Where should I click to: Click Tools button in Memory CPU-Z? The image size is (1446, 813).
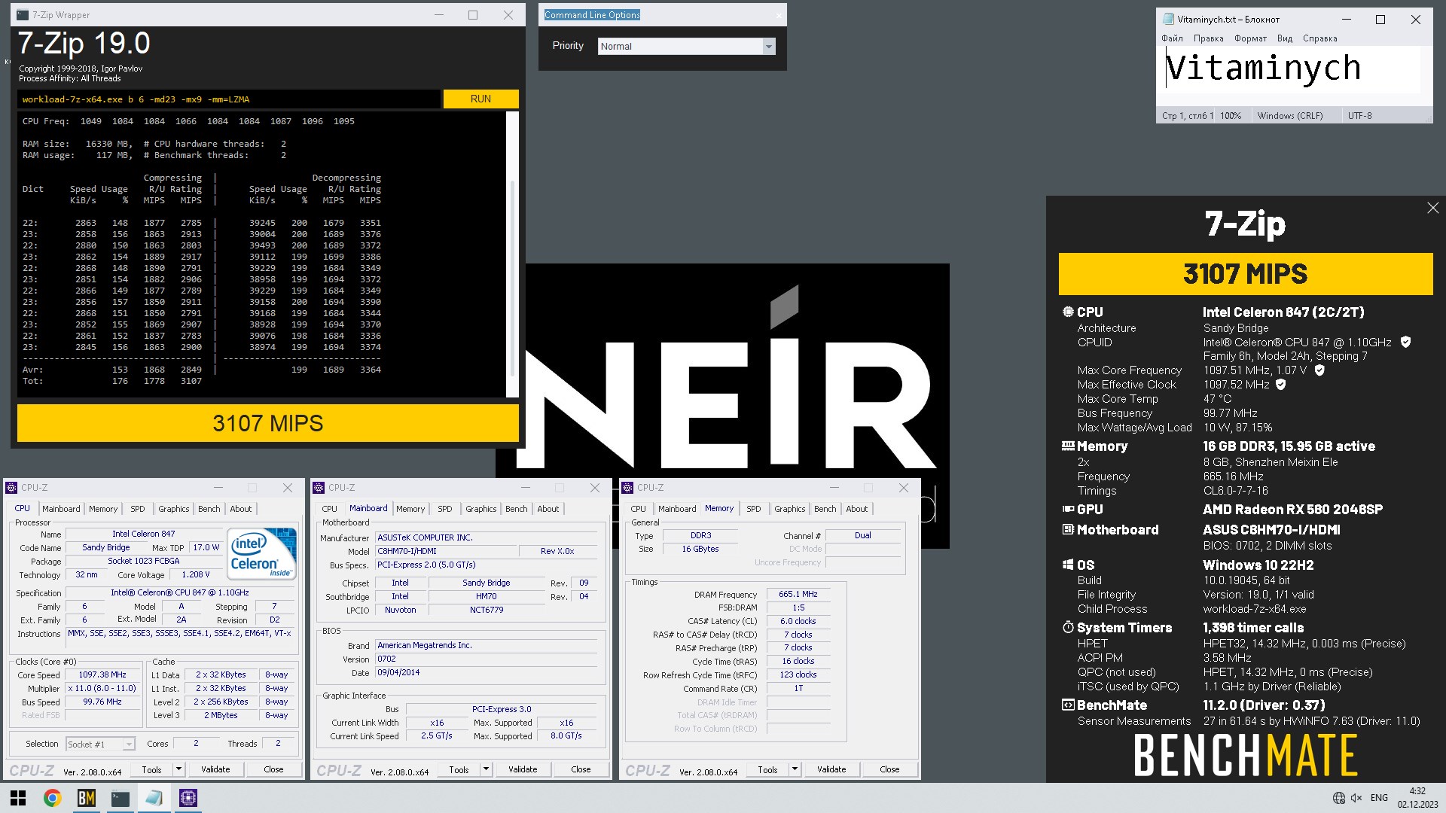(x=767, y=769)
